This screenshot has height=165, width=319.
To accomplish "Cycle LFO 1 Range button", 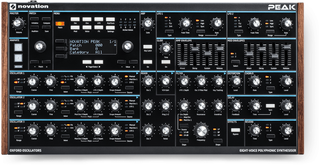I will coord(201,31).
